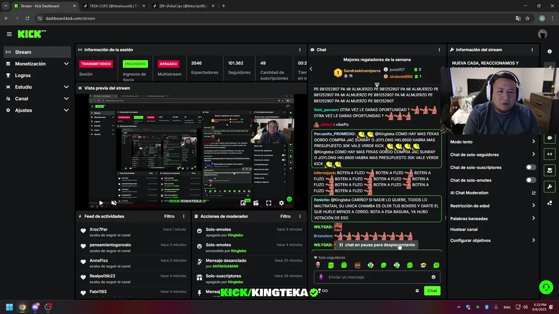Viewport: 559px width, 314px height.
Task: Click the purple microphone icon in chat box
Action: tap(321, 277)
